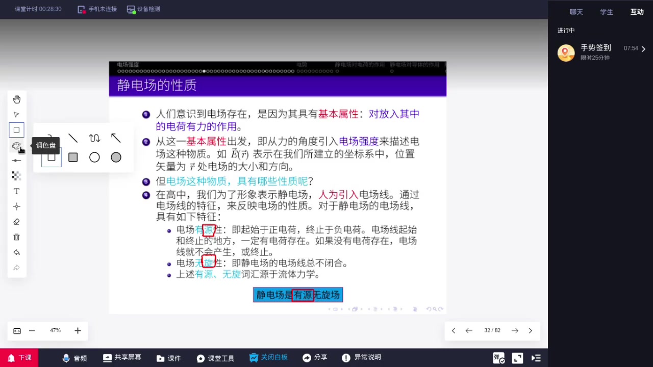Choose straight line shape in popup
The image size is (653, 367).
coord(73,138)
